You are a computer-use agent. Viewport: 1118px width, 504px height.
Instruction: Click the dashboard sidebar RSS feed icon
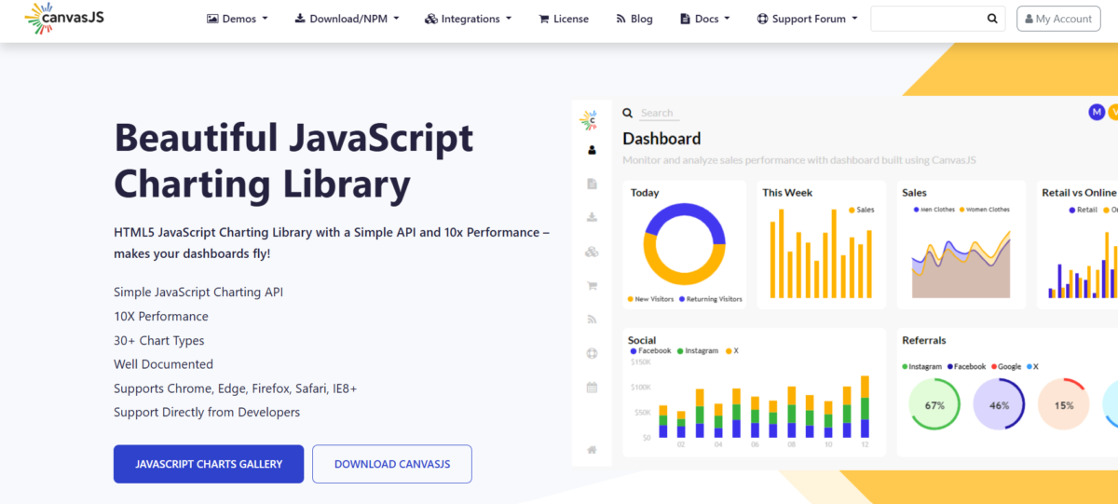pyautogui.click(x=592, y=320)
